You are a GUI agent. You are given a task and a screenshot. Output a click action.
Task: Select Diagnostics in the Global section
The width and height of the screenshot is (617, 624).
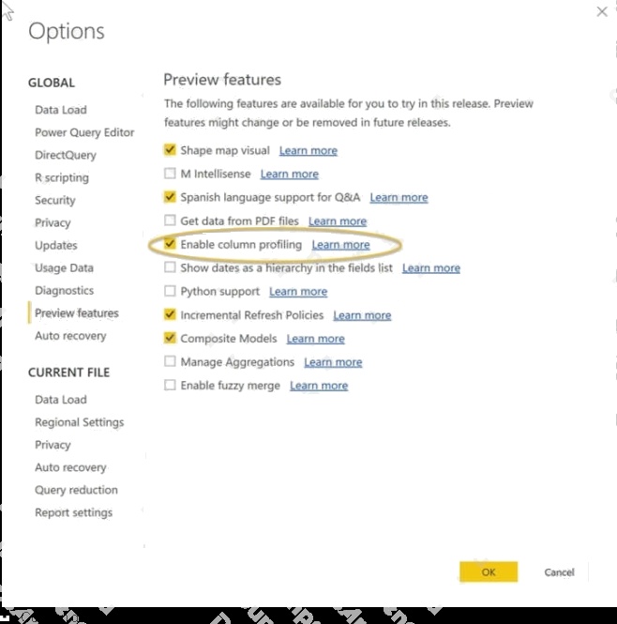[x=65, y=291]
